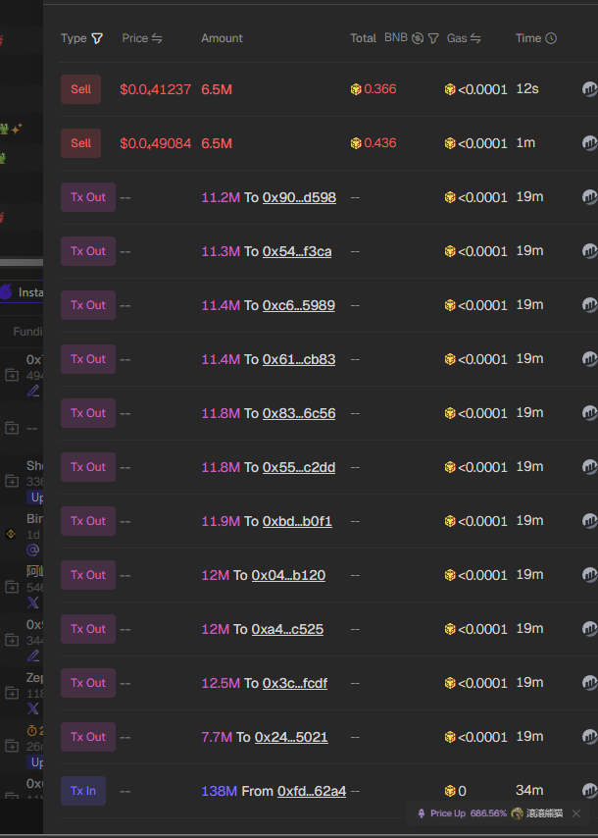Screen dimensions: 598x838
Task: Open chart icon on the 0x04...b120 row
Action: click(589, 575)
